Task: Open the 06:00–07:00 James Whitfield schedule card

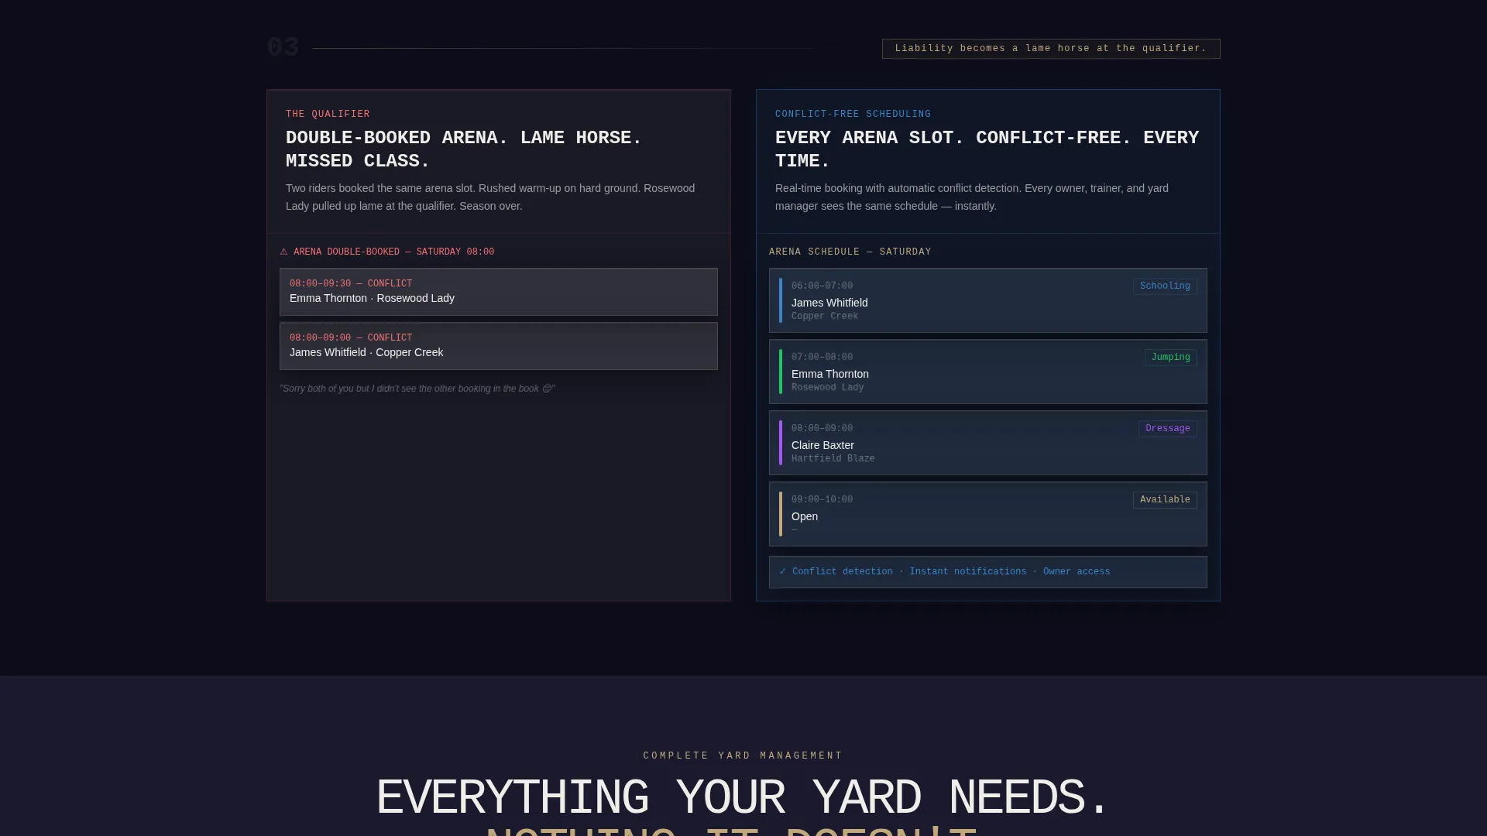Action: (x=987, y=300)
